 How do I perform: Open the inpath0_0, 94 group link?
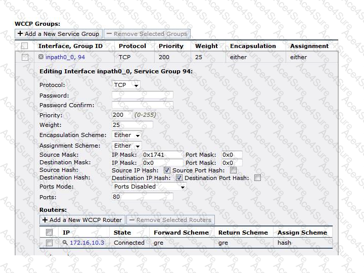(65, 57)
